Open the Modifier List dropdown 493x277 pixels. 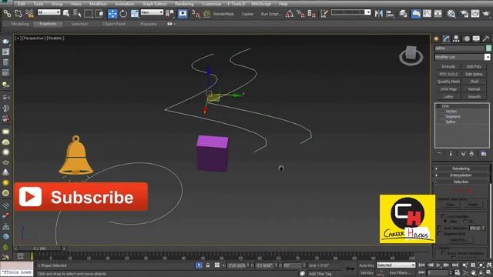[487, 57]
